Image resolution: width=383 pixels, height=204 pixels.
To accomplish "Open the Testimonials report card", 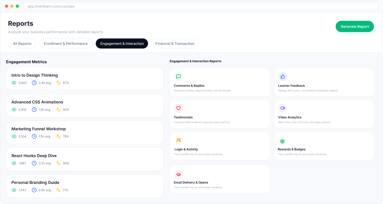I will point(220,114).
